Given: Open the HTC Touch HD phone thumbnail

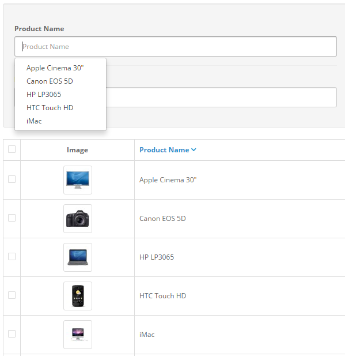Looking at the screenshot, I should coord(78,296).
